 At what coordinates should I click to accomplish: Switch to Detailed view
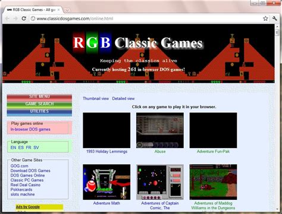(123, 99)
